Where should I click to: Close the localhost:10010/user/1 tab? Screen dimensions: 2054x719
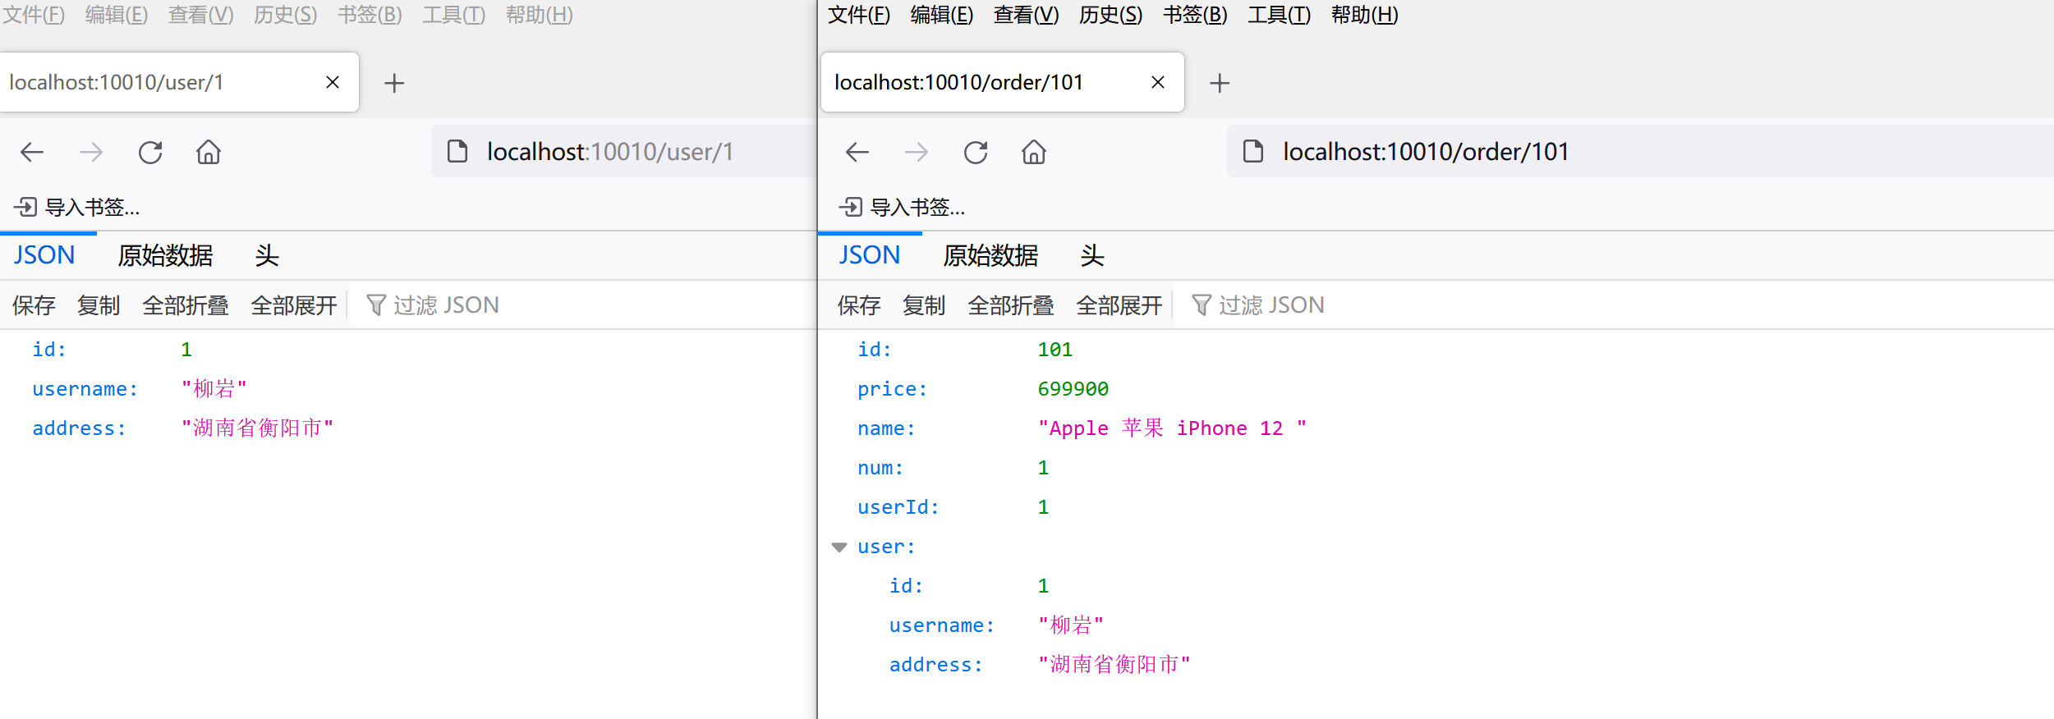tap(333, 82)
